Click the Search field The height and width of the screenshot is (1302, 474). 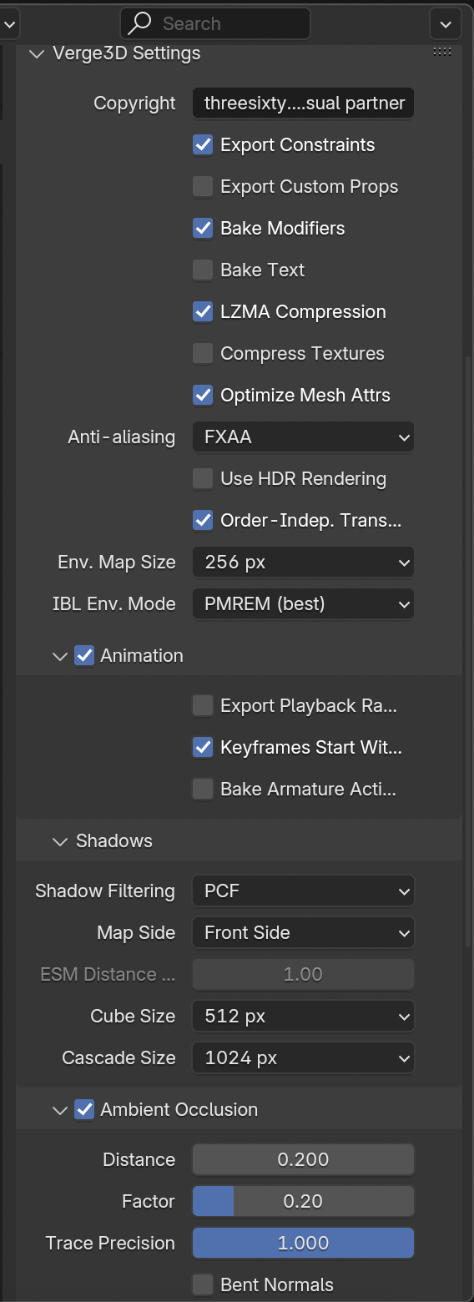(x=215, y=23)
